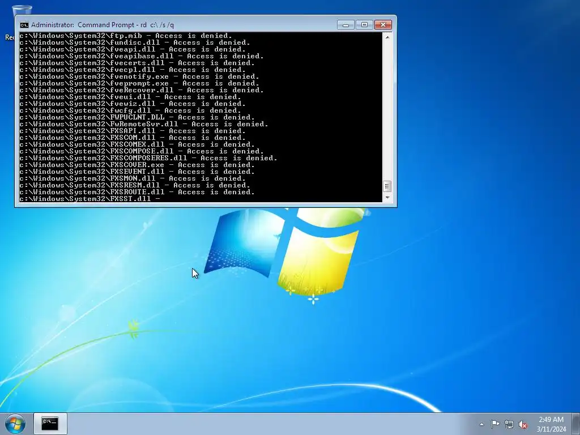Click the FXSAPI.dll line
This screenshot has height=435, width=580.
pos(133,131)
